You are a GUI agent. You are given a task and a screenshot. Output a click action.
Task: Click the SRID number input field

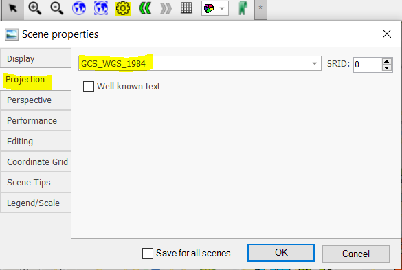pos(368,65)
